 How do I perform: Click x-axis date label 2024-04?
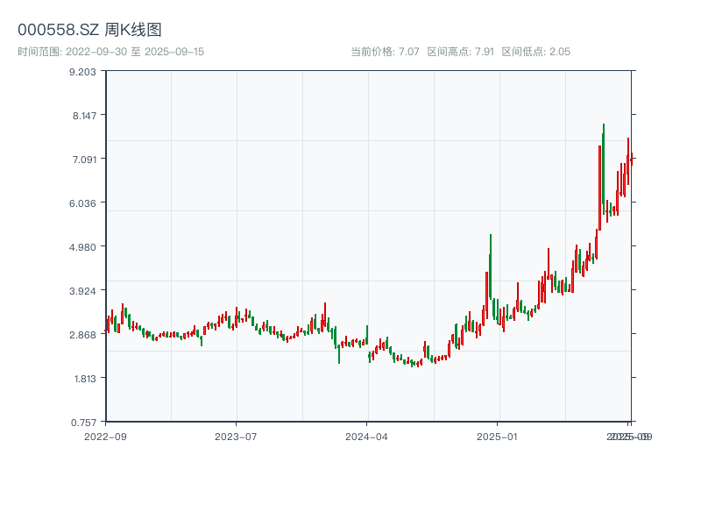[366, 437]
